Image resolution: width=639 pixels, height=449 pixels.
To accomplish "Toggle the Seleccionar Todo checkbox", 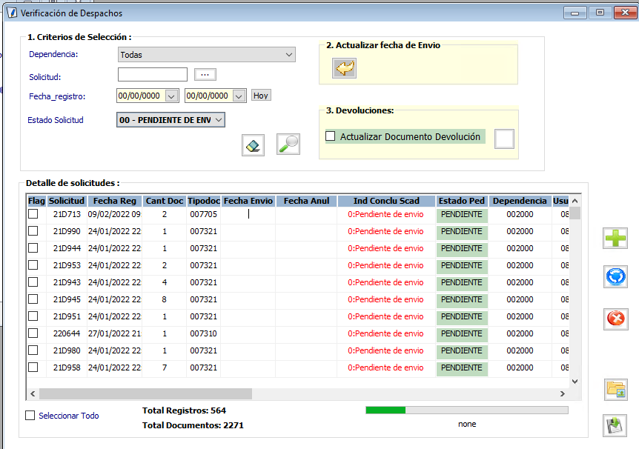I will coord(30,415).
